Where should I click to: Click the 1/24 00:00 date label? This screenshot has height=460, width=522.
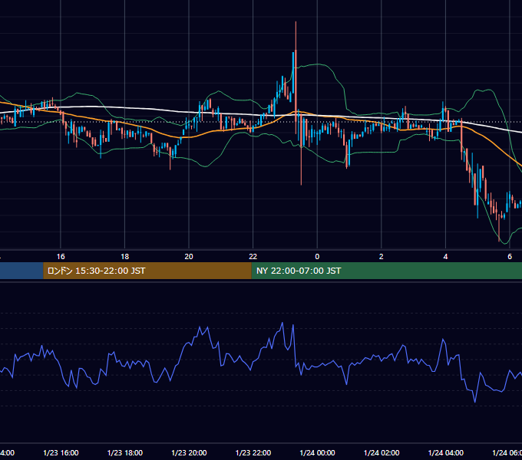(317, 452)
